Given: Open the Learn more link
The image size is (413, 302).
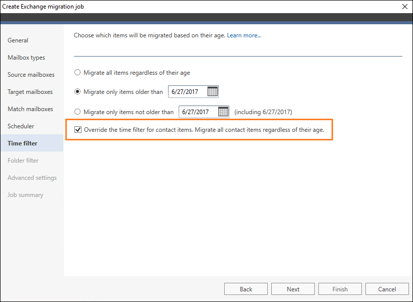Looking at the screenshot, I should pos(244,35).
